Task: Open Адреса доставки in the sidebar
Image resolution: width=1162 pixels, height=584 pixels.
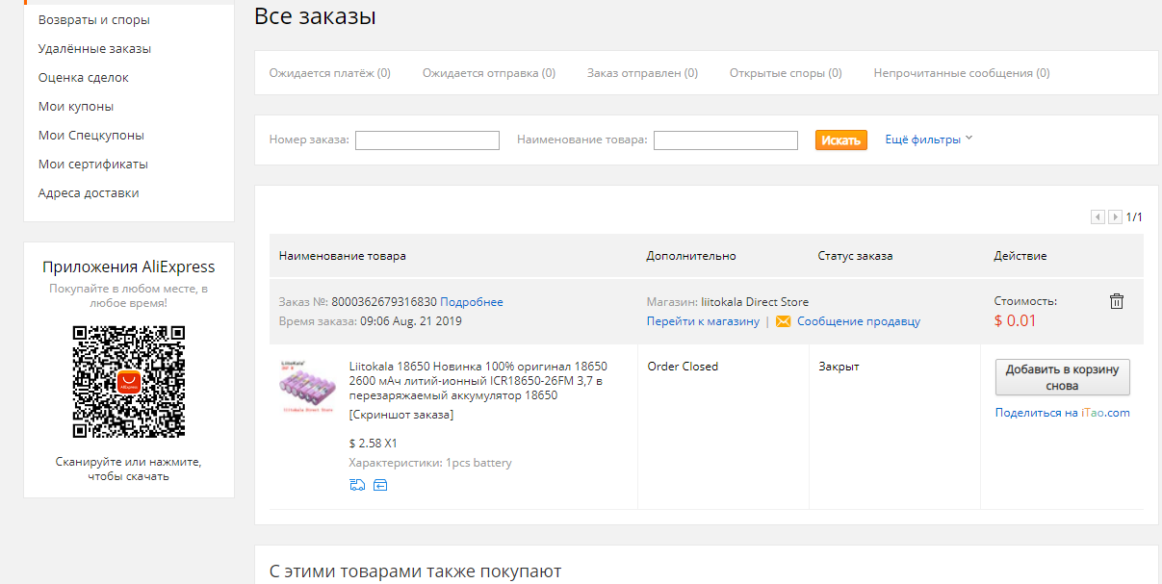Action: (x=89, y=193)
